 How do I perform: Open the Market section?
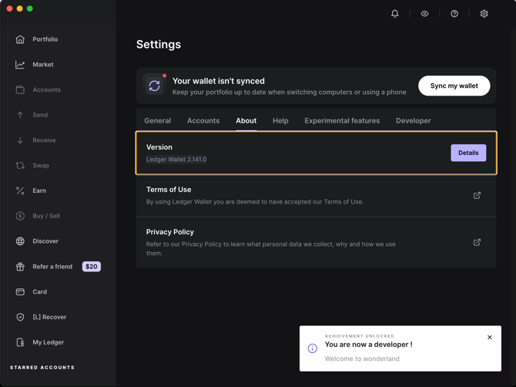[43, 65]
